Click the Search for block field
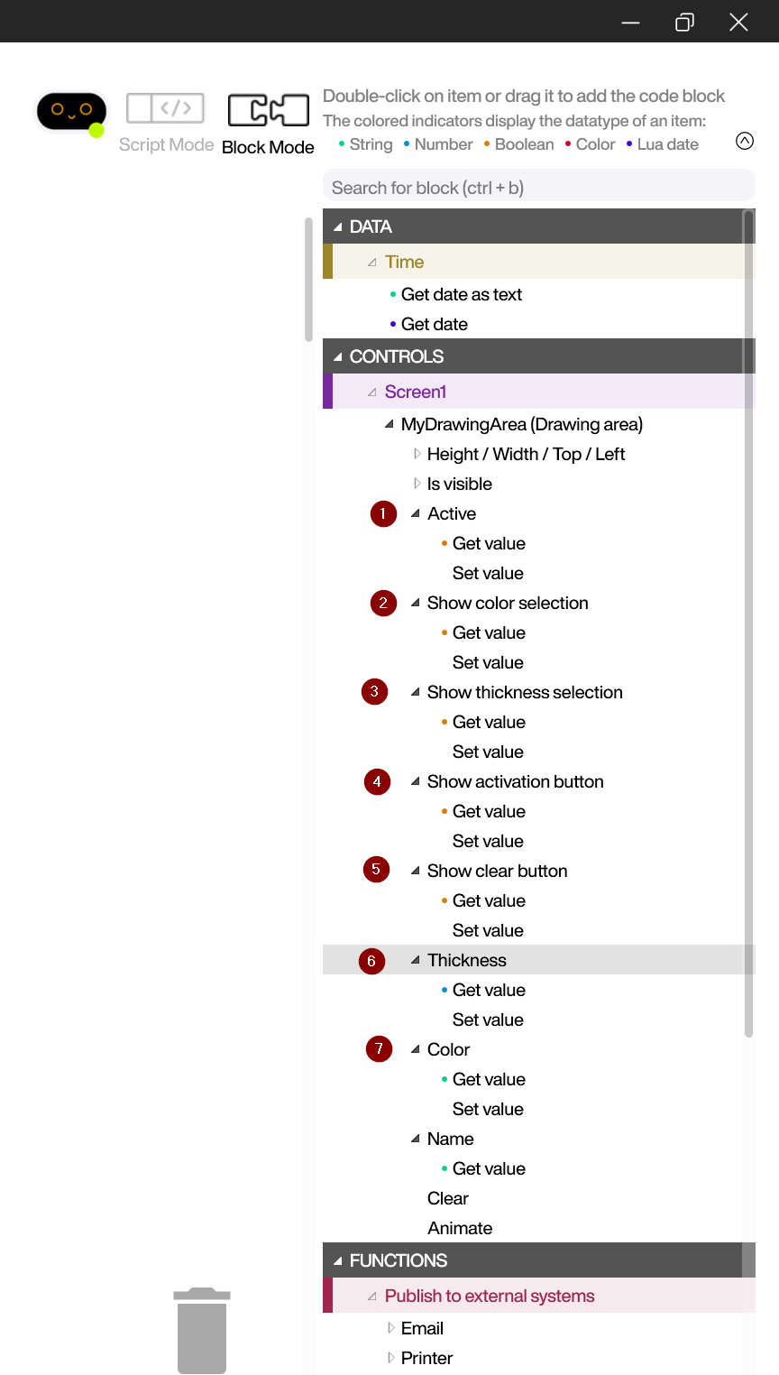Viewport: 779px width, 1375px height. (538, 188)
